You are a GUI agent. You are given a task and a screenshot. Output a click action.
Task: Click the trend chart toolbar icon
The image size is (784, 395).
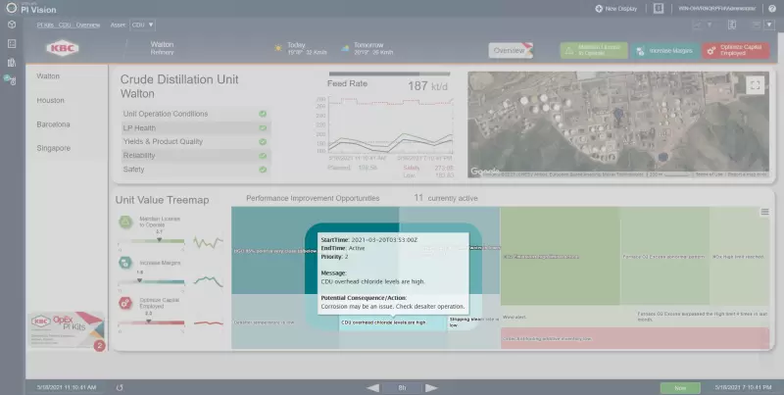pos(697,25)
